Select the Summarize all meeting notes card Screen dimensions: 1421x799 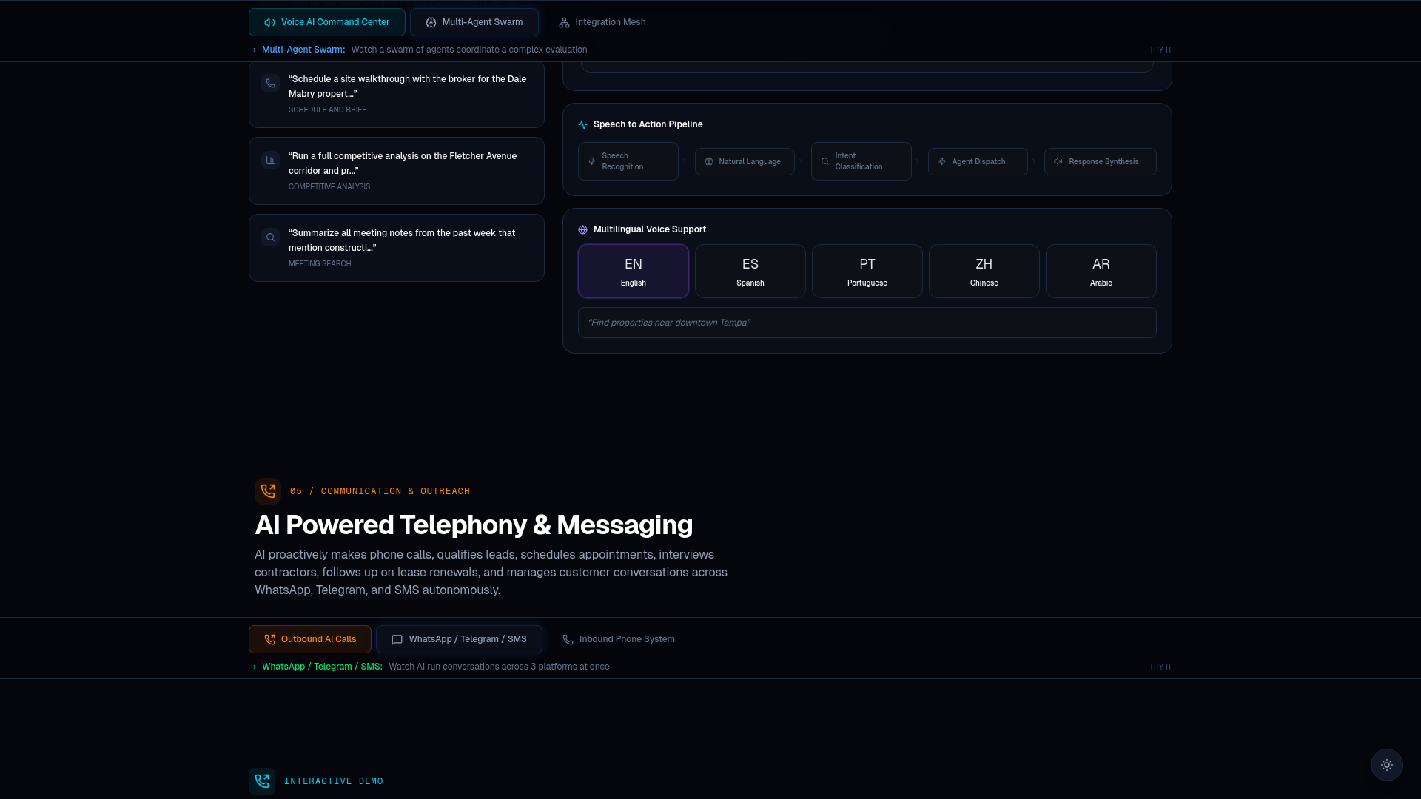click(397, 248)
